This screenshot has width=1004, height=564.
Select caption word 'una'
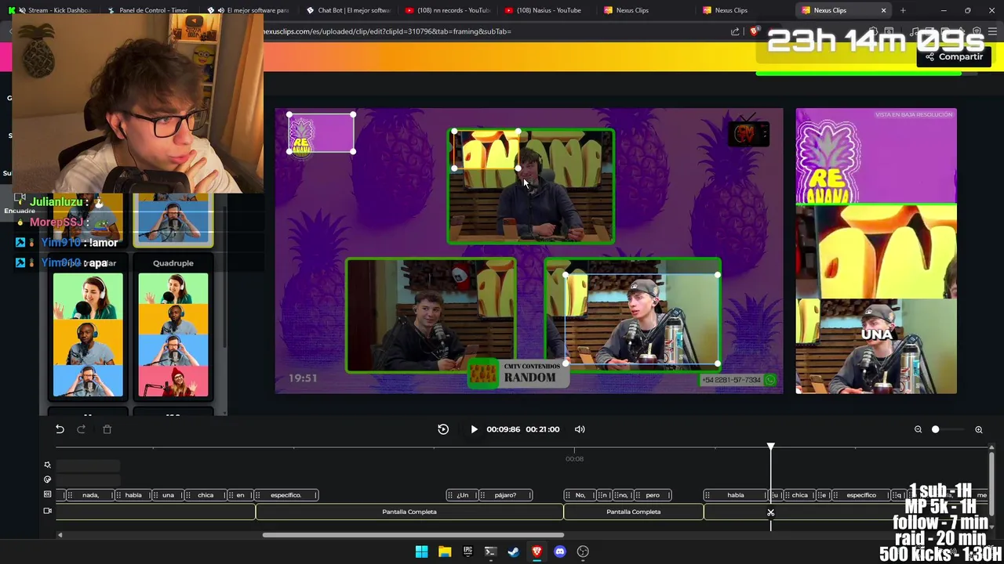(x=168, y=495)
